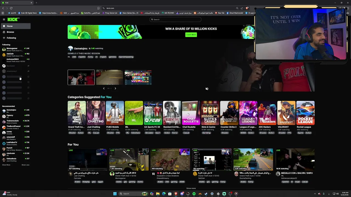The width and height of the screenshot is (351, 197).
Task: Open Gemelojmc channel name in featured
Action: coord(81,48)
